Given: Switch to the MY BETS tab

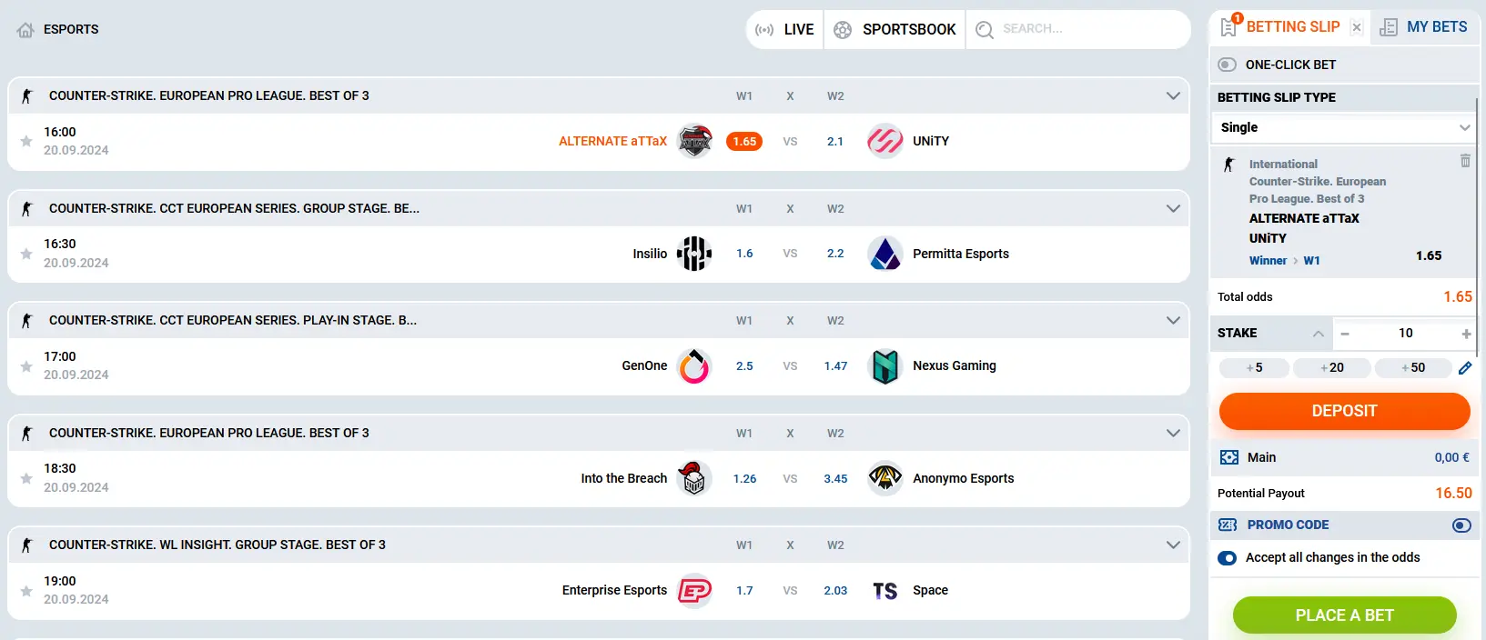Looking at the screenshot, I should 1424,26.
